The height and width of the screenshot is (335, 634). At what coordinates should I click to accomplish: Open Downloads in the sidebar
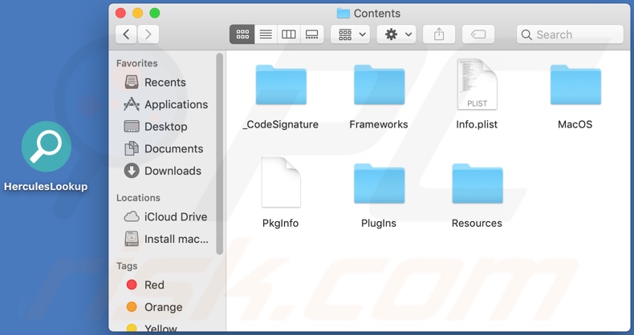tap(163, 171)
